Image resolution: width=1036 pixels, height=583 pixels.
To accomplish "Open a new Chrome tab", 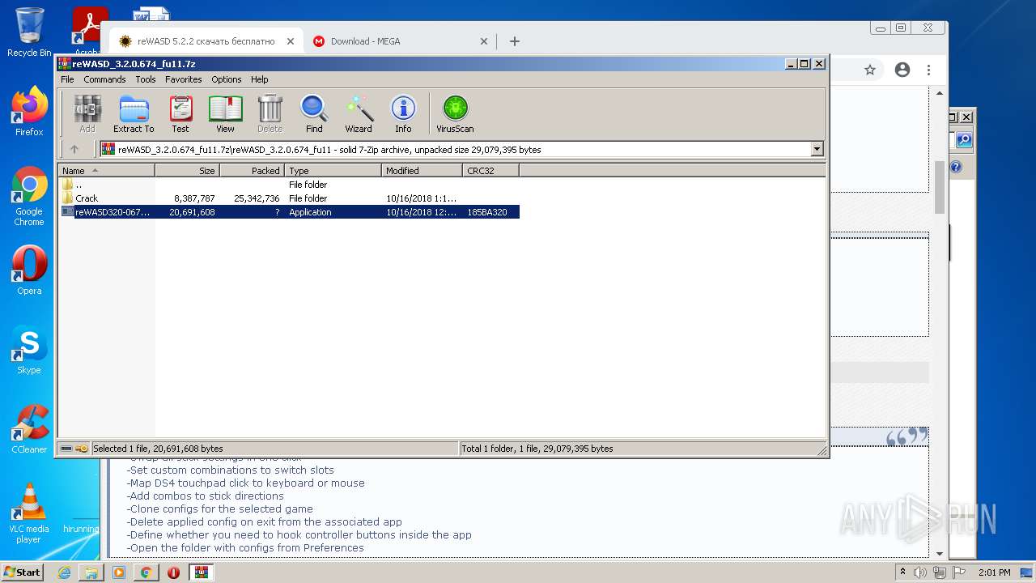I will point(514,41).
